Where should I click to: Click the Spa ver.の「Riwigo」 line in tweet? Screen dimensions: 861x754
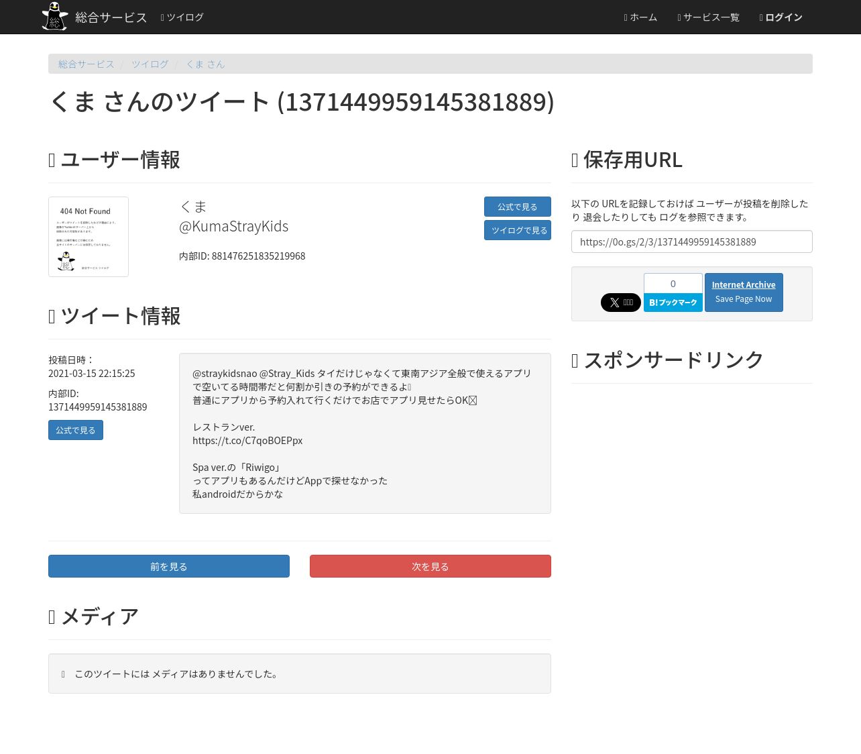(x=237, y=468)
